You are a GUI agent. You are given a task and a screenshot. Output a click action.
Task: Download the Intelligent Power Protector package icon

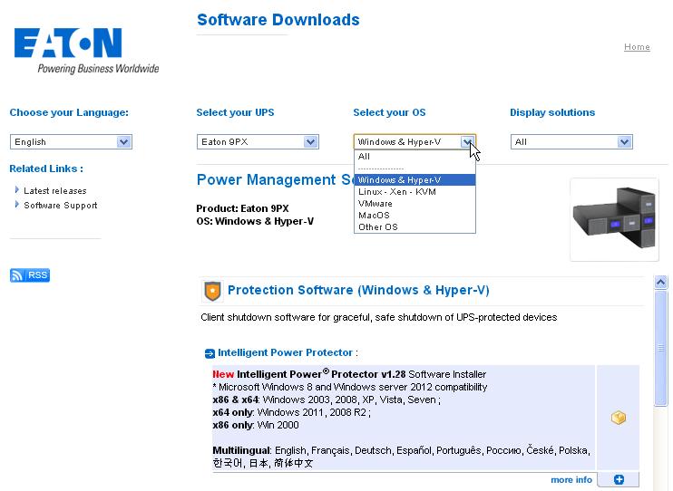(x=618, y=418)
